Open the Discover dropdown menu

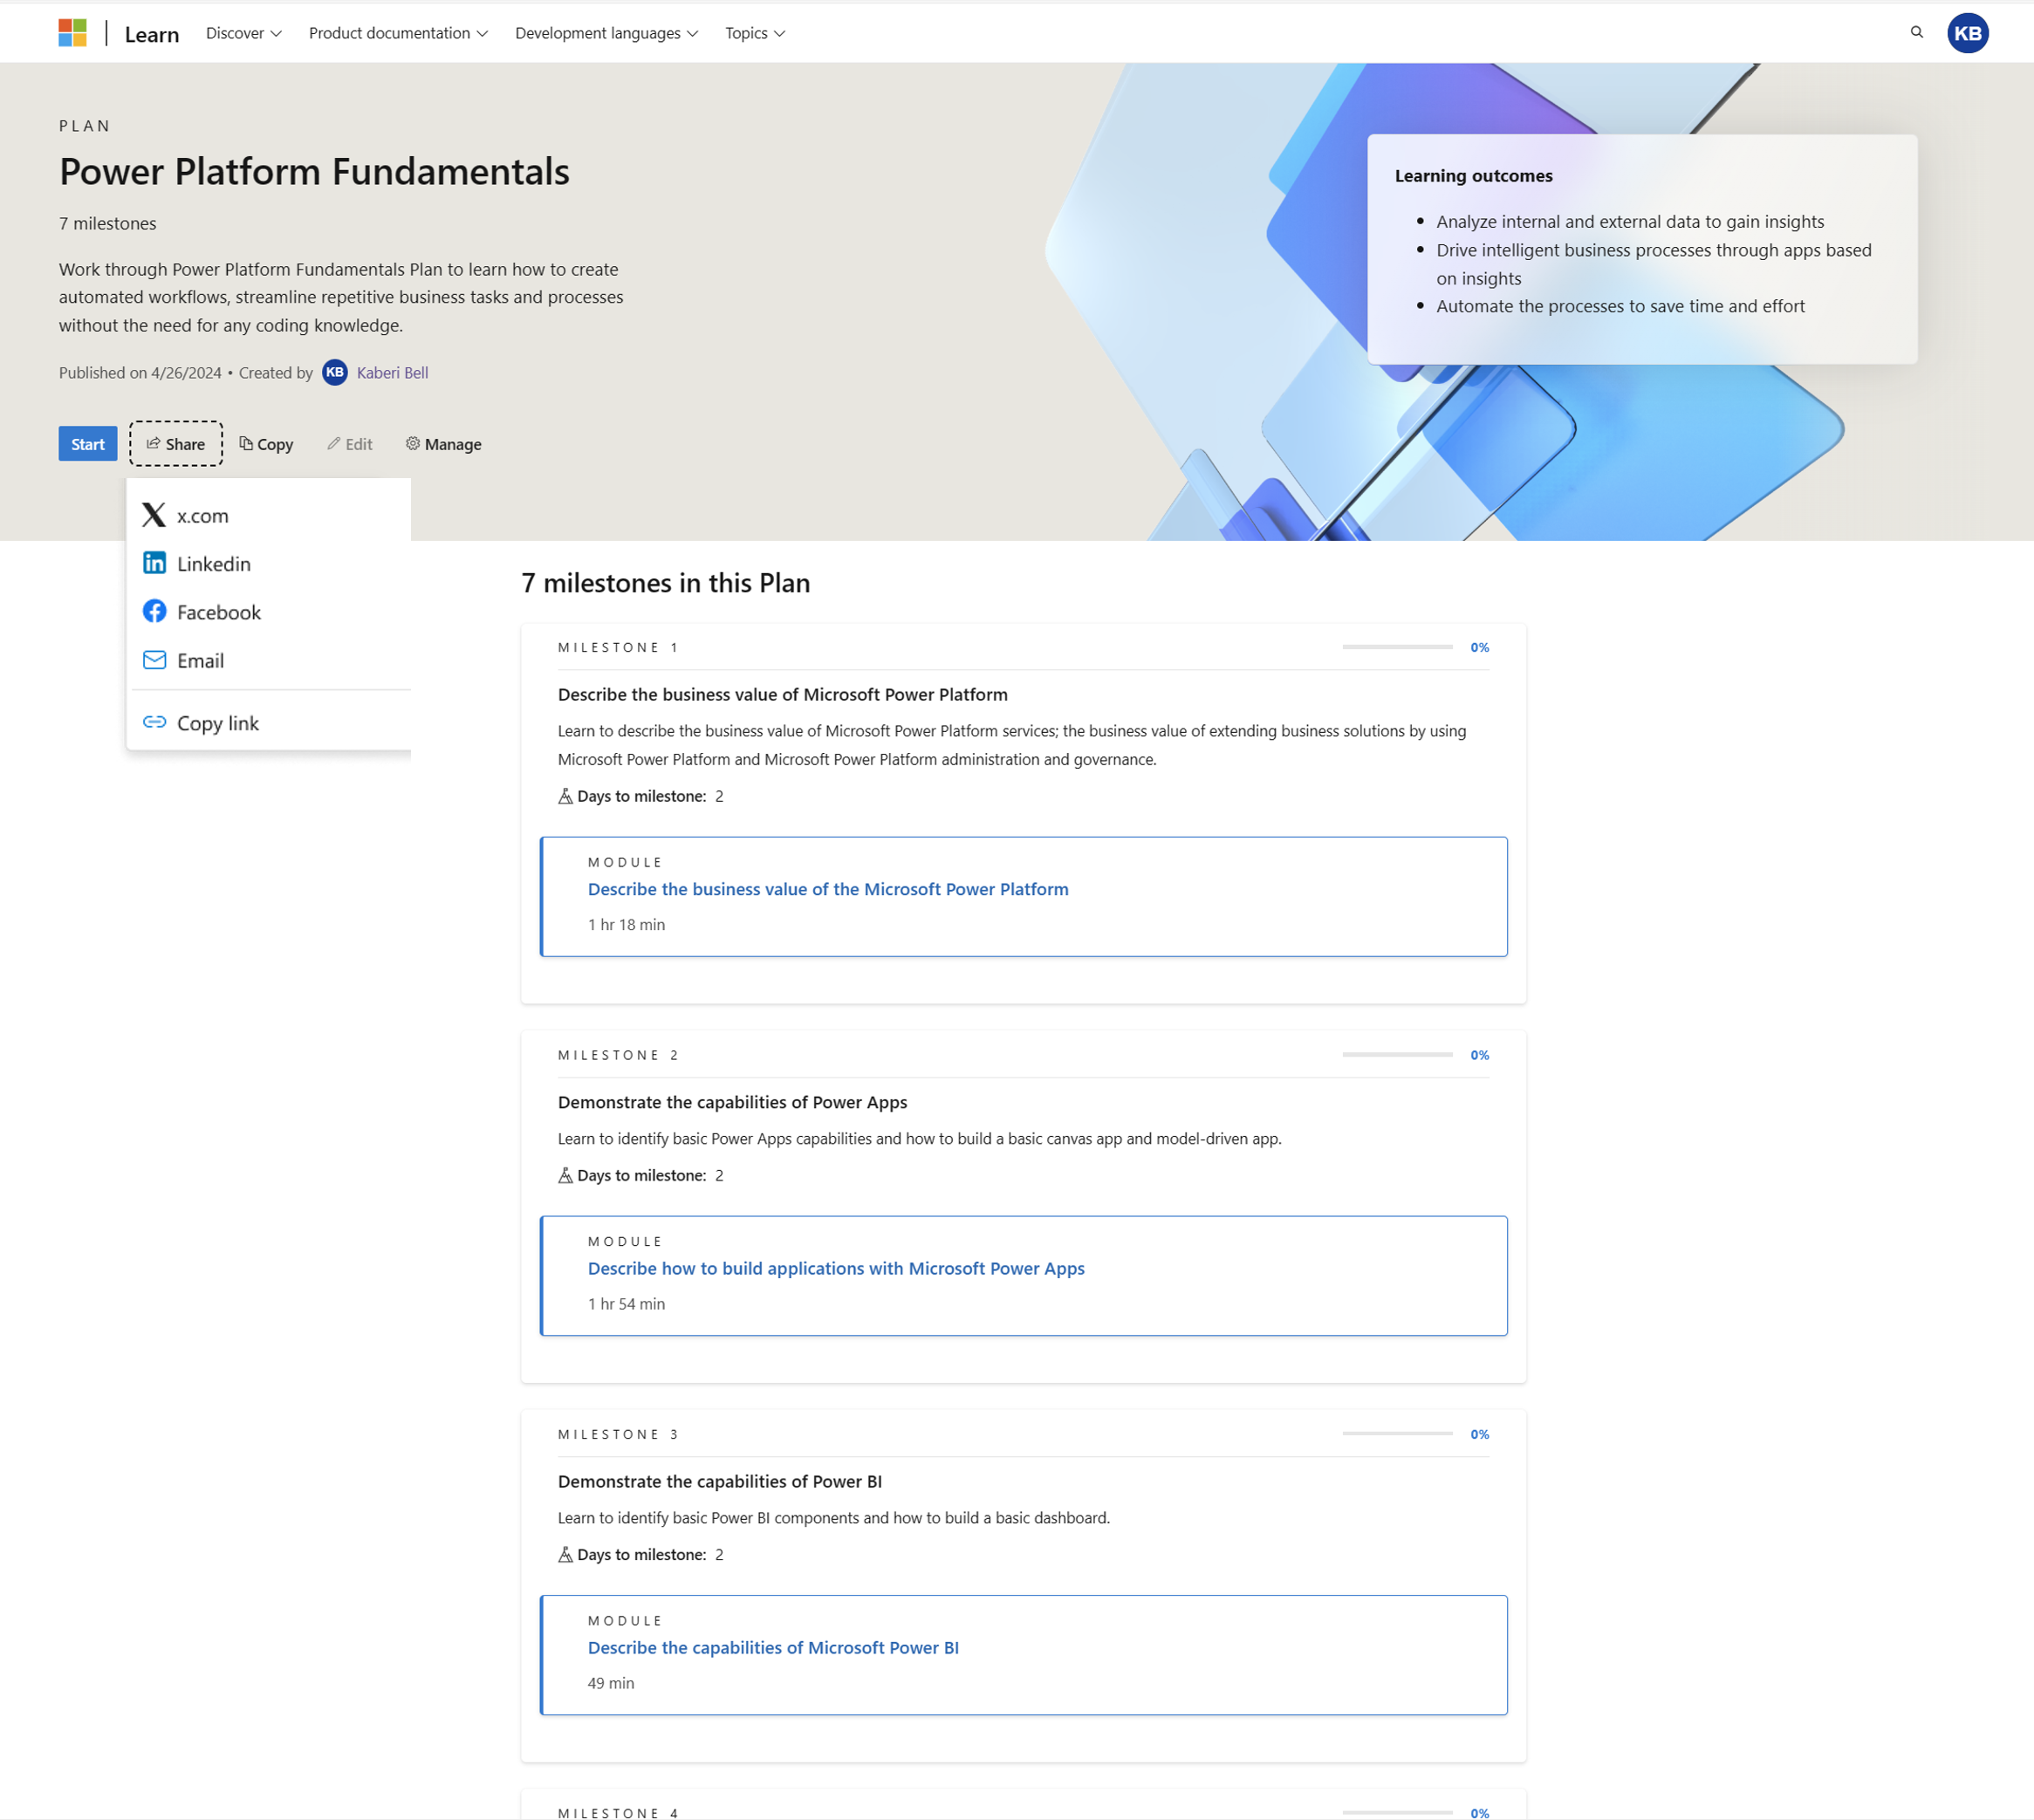tap(243, 33)
